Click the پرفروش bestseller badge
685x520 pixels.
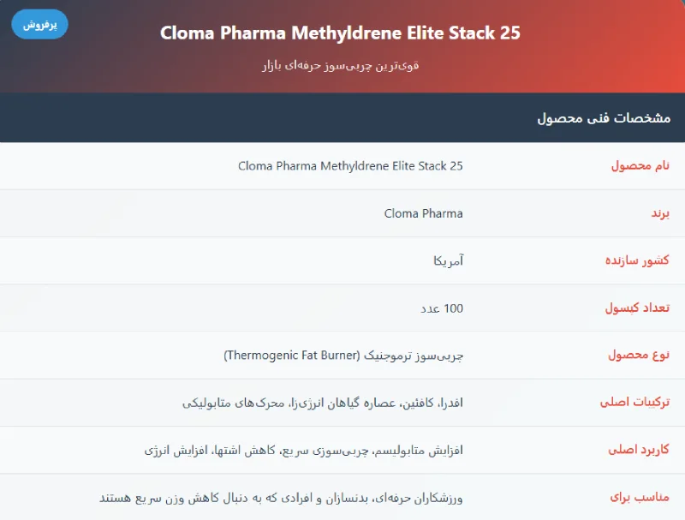click(x=39, y=24)
